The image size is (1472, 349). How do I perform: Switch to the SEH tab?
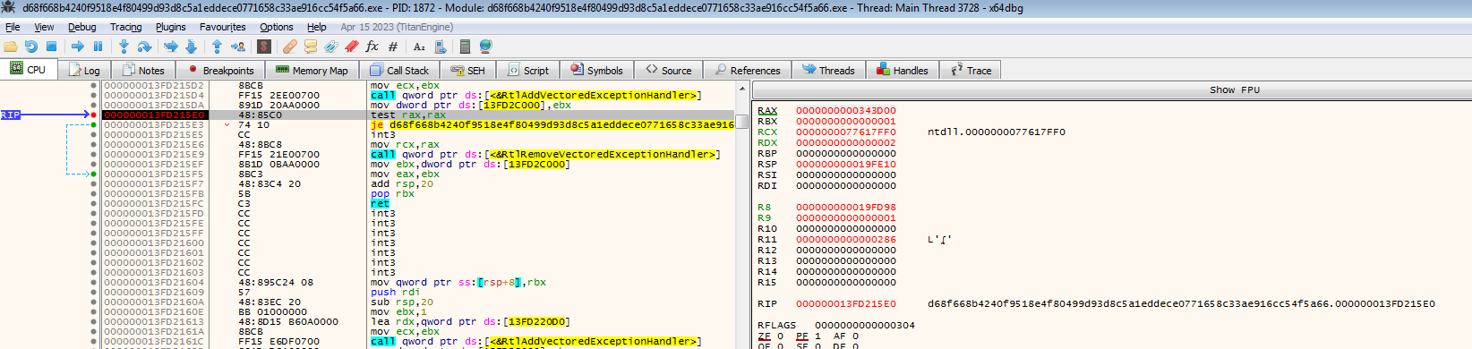point(468,70)
